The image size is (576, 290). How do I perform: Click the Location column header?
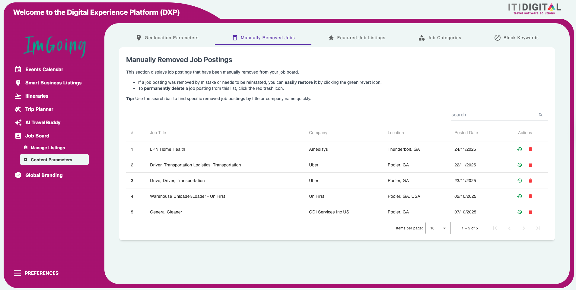[x=396, y=133]
